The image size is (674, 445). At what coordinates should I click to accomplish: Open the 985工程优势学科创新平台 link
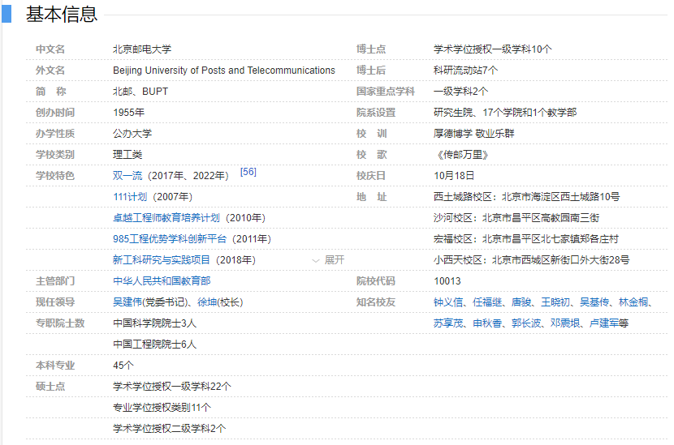click(x=171, y=239)
